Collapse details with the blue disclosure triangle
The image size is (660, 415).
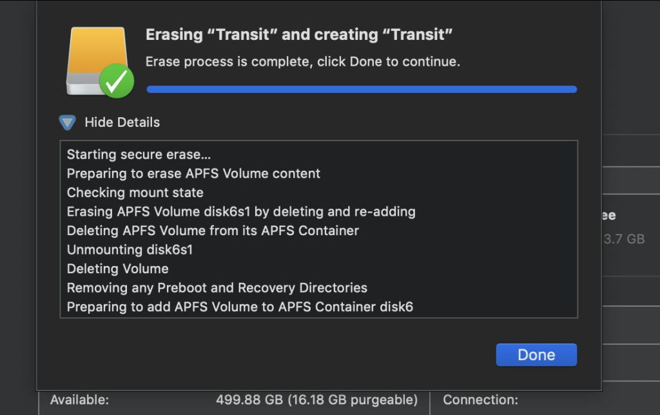click(x=68, y=122)
